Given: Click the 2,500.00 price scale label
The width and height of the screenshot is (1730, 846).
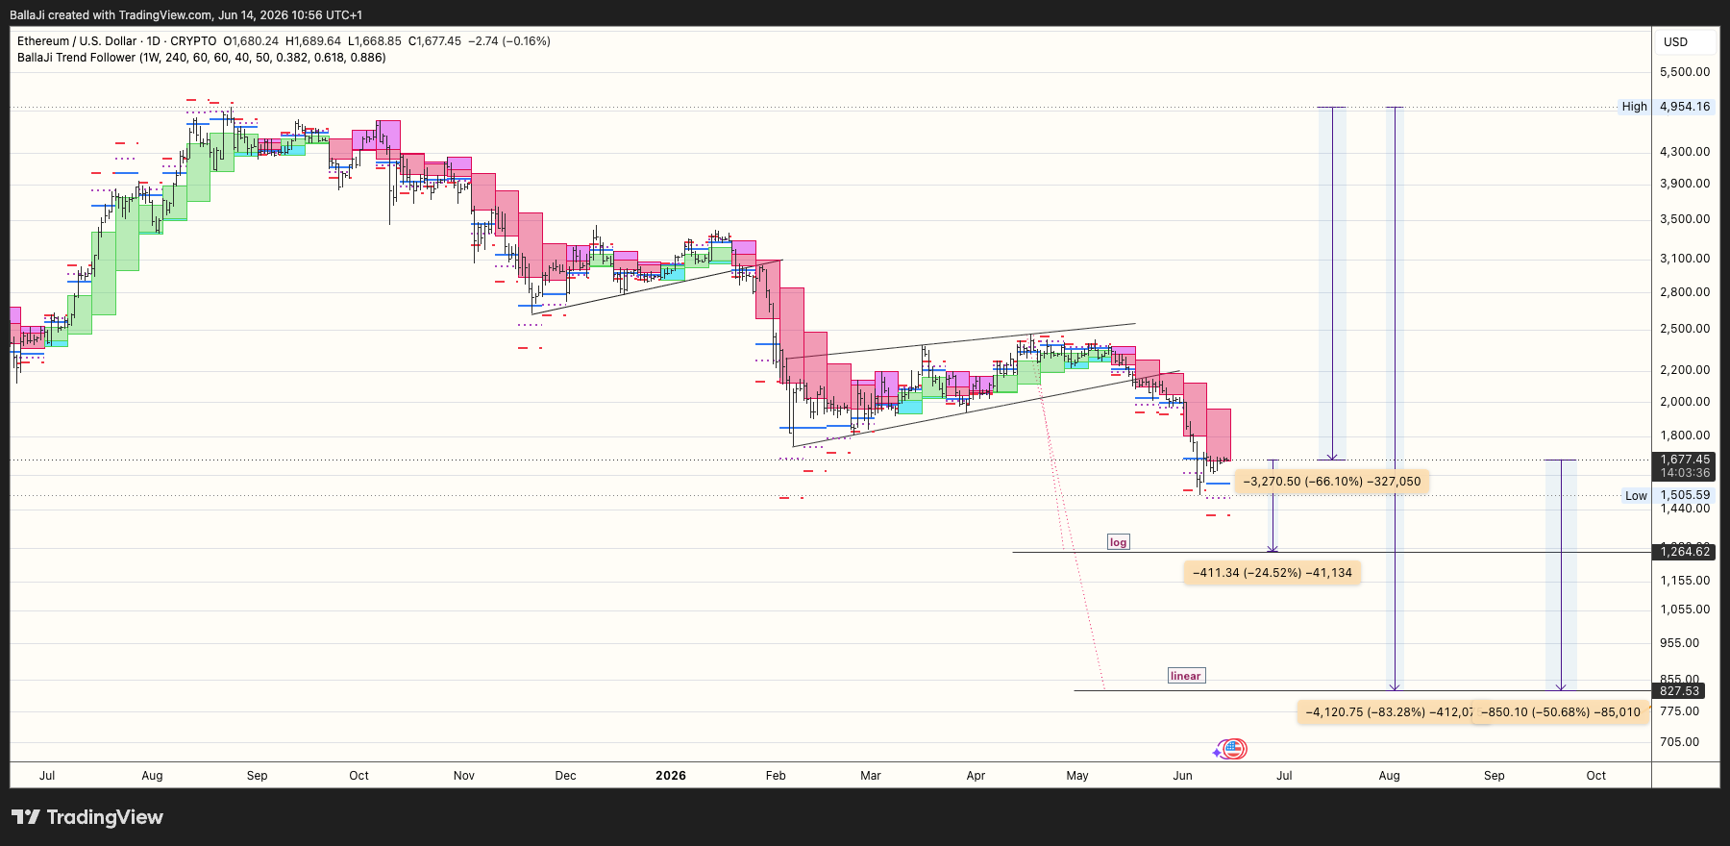Looking at the screenshot, I should coord(1685,329).
